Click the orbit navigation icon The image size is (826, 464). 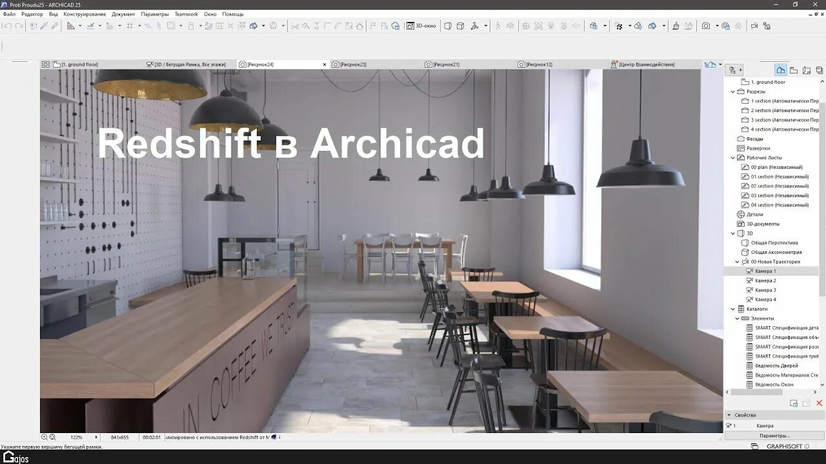pyautogui.click(x=475, y=26)
